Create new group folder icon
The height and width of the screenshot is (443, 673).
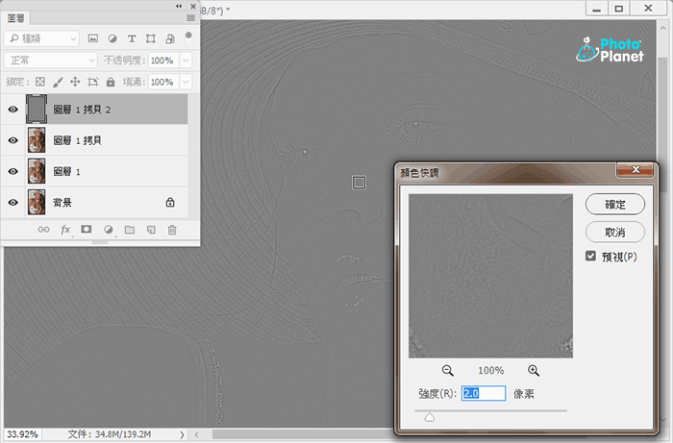tap(130, 230)
